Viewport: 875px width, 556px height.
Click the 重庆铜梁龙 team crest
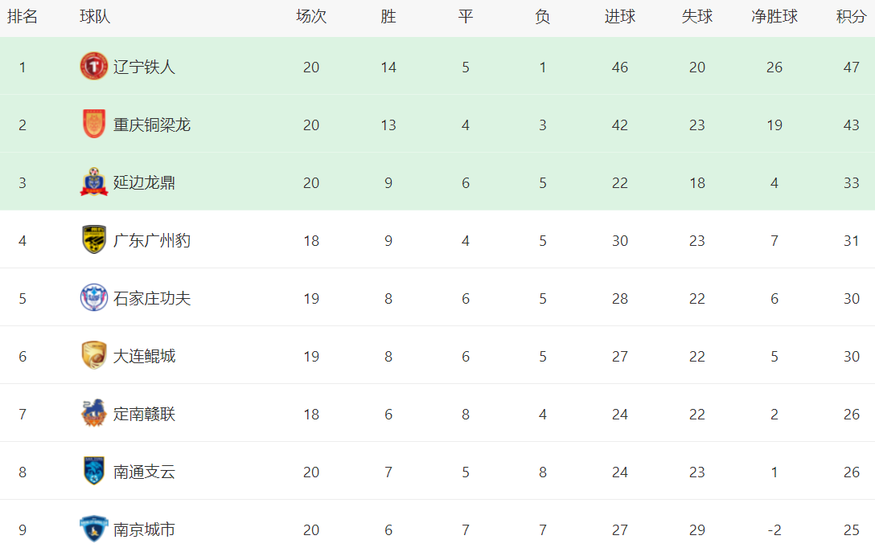click(x=94, y=125)
